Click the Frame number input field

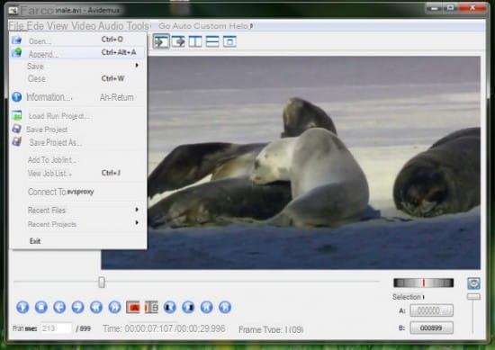tap(56, 328)
